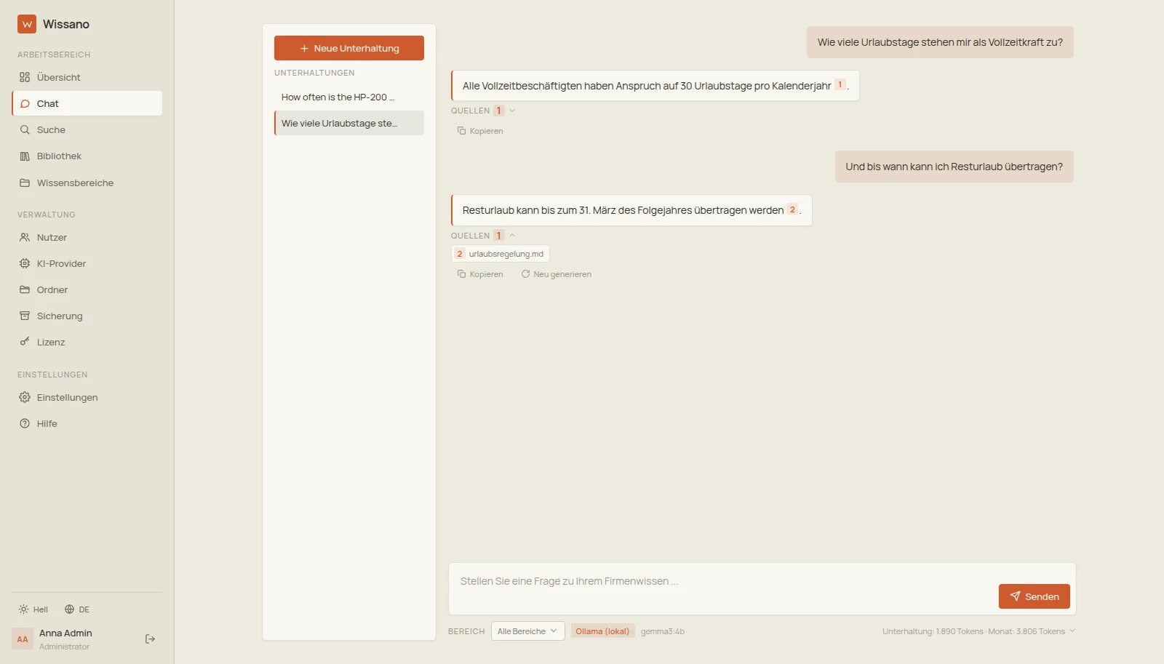Viewport: 1164px width, 664px height.
Task: Click the Ollama (lokal) provider badge
Action: [602, 631]
